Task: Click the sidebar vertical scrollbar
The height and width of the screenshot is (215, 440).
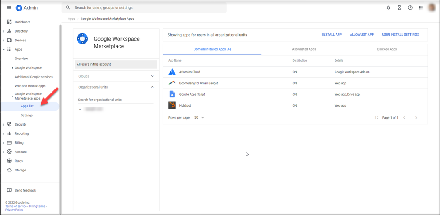Action: point(60,119)
